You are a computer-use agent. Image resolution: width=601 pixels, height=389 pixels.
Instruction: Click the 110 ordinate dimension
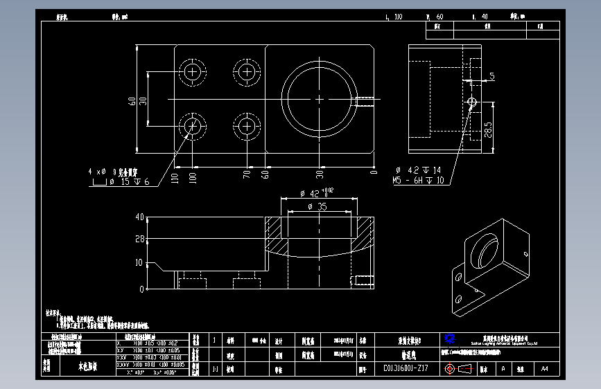click(175, 178)
